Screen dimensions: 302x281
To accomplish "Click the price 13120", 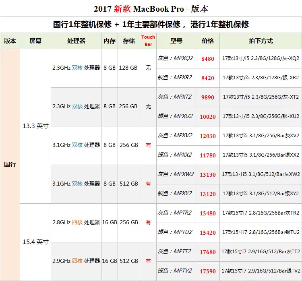I will click(208, 194).
